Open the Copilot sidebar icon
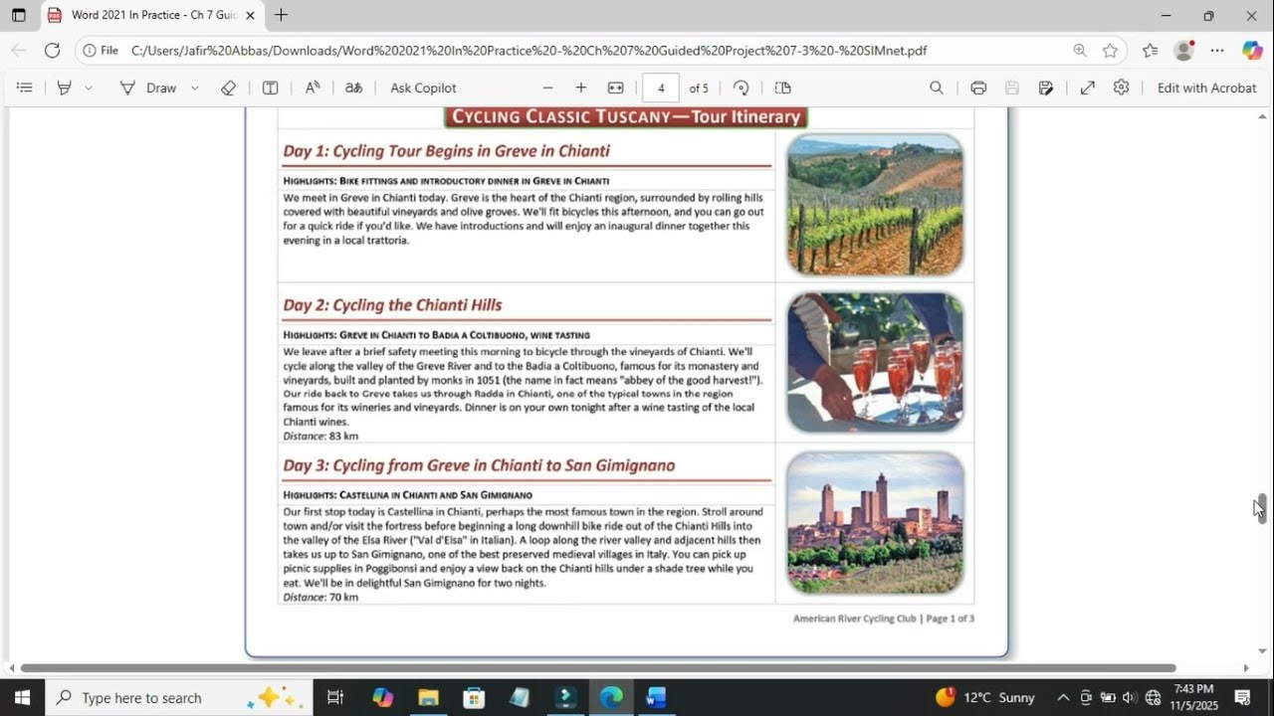This screenshot has width=1274, height=716. tap(1252, 50)
